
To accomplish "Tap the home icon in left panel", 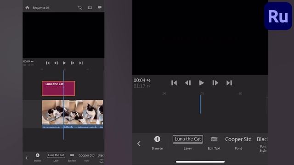I will [x=28, y=8].
